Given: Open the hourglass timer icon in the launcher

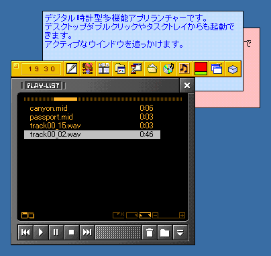Looking at the screenshot, I should click(x=136, y=69).
